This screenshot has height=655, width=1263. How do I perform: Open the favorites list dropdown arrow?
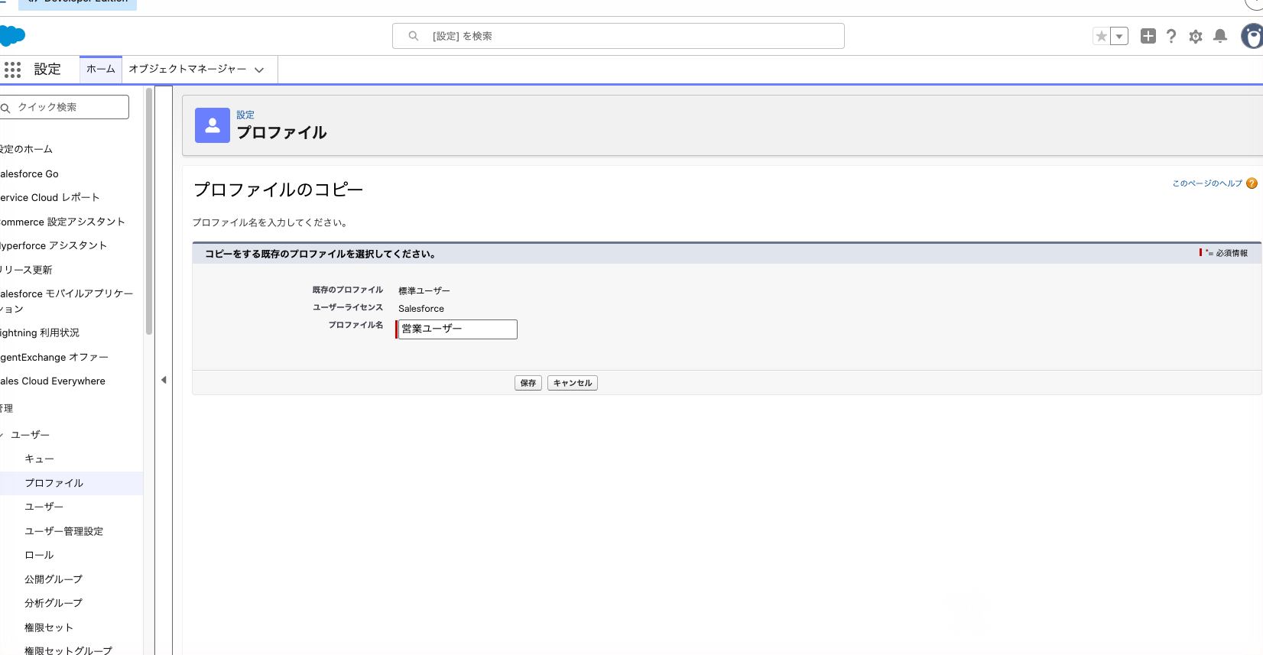[x=1119, y=36]
